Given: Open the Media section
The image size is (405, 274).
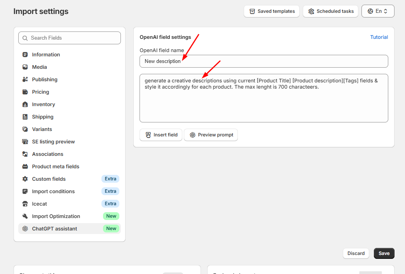Looking at the screenshot, I should point(70,67).
